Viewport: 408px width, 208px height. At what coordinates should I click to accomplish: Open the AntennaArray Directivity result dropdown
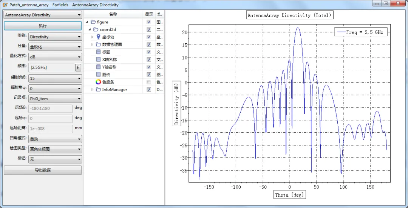[x=43, y=15]
